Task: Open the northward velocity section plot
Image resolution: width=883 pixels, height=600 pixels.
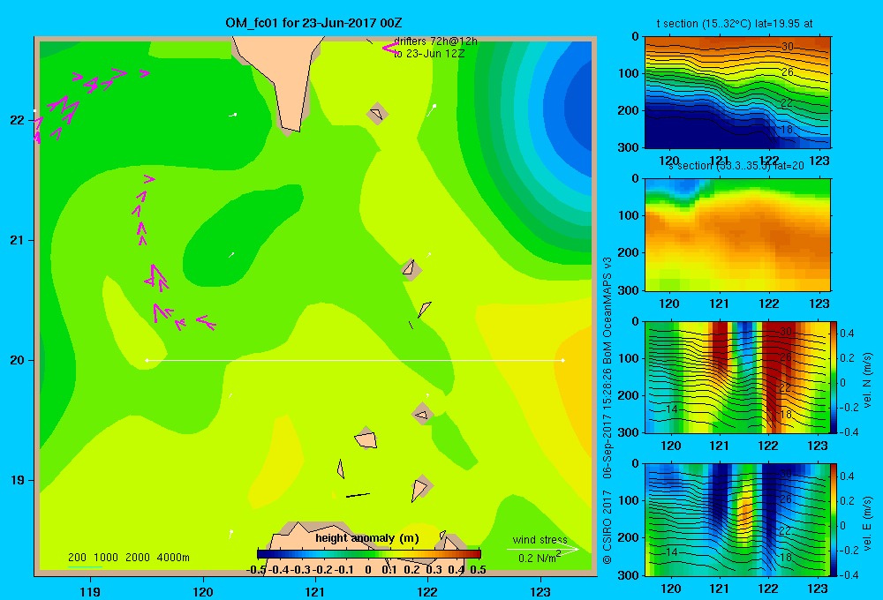Action: [x=737, y=377]
